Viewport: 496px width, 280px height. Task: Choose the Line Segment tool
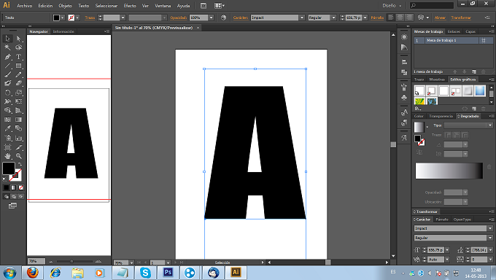[7, 66]
